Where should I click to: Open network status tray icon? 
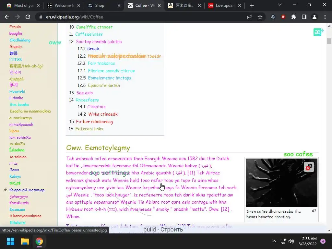click(x=283, y=241)
